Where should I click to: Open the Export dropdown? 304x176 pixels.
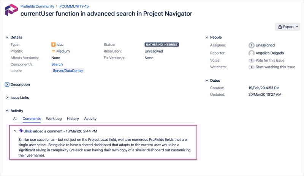pos(288,27)
